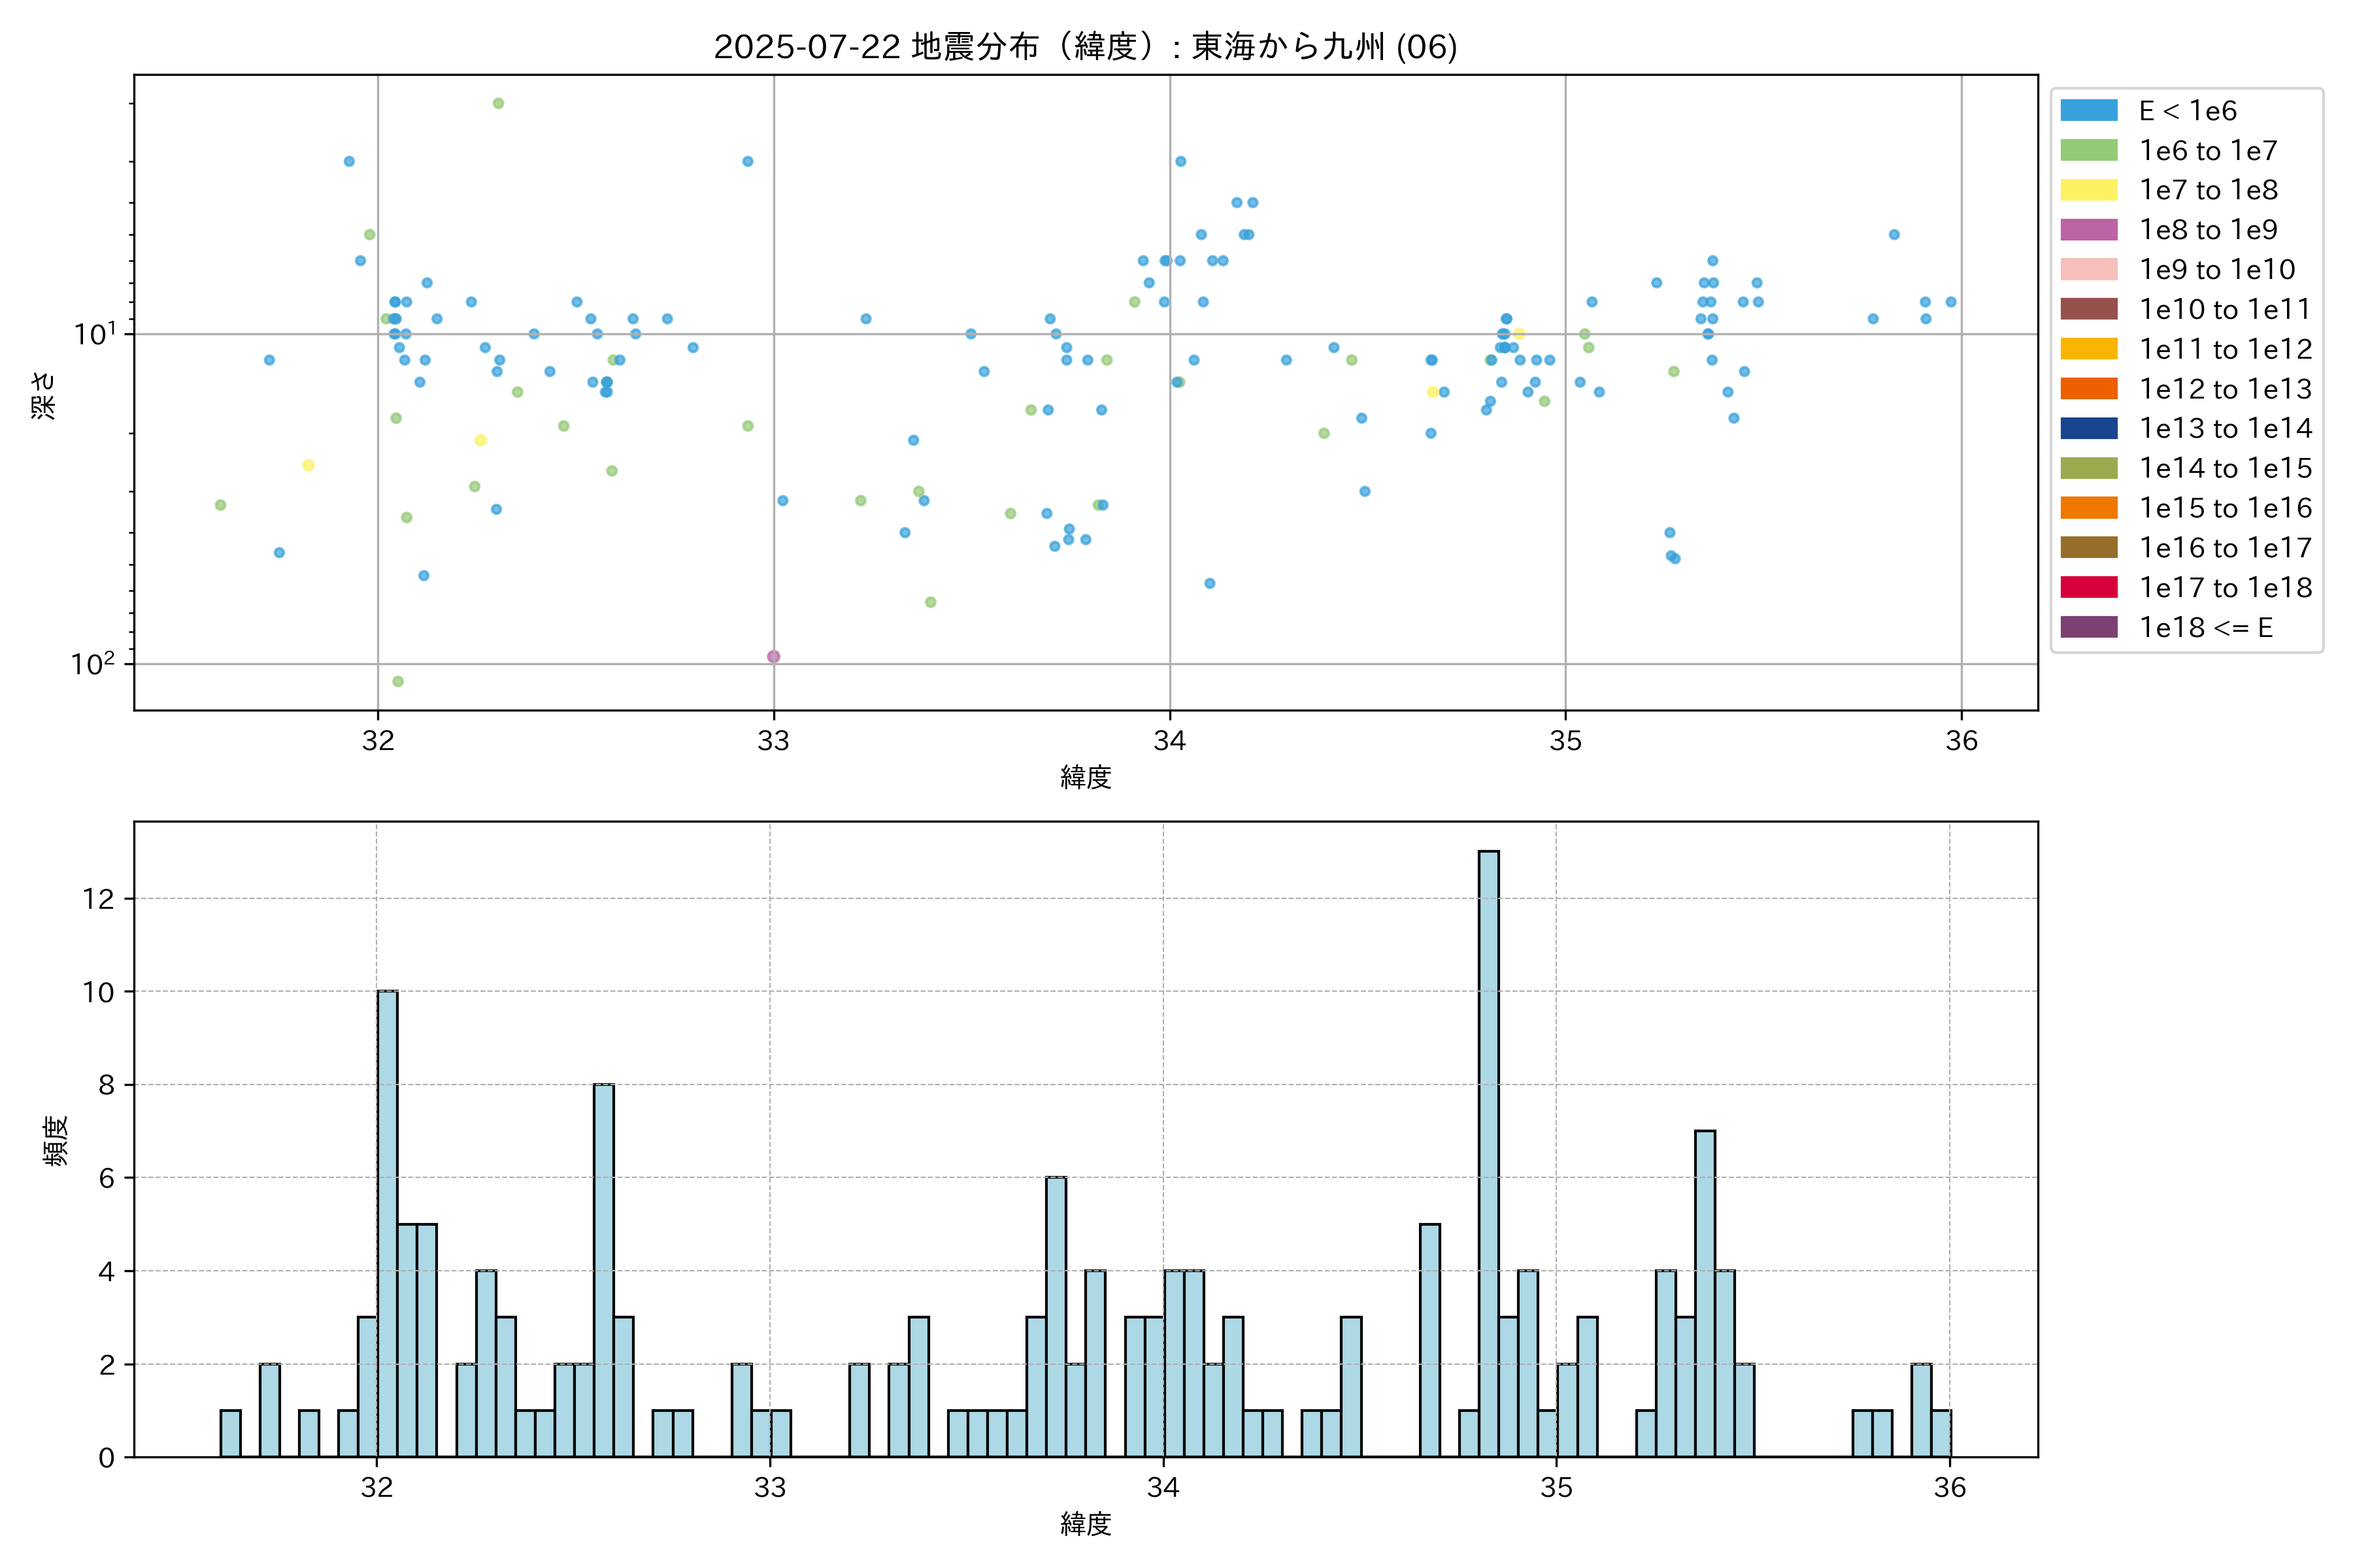Click the 頻度 y-axis label
The height and width of the screenshot is (1568, 2353).
coord(56,1140)
